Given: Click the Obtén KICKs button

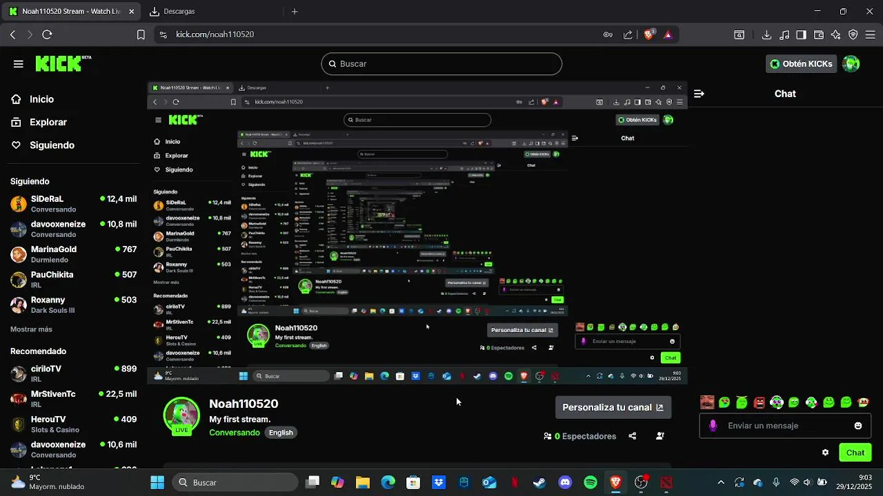Looking at the screenshot, I should click(801, 64).
